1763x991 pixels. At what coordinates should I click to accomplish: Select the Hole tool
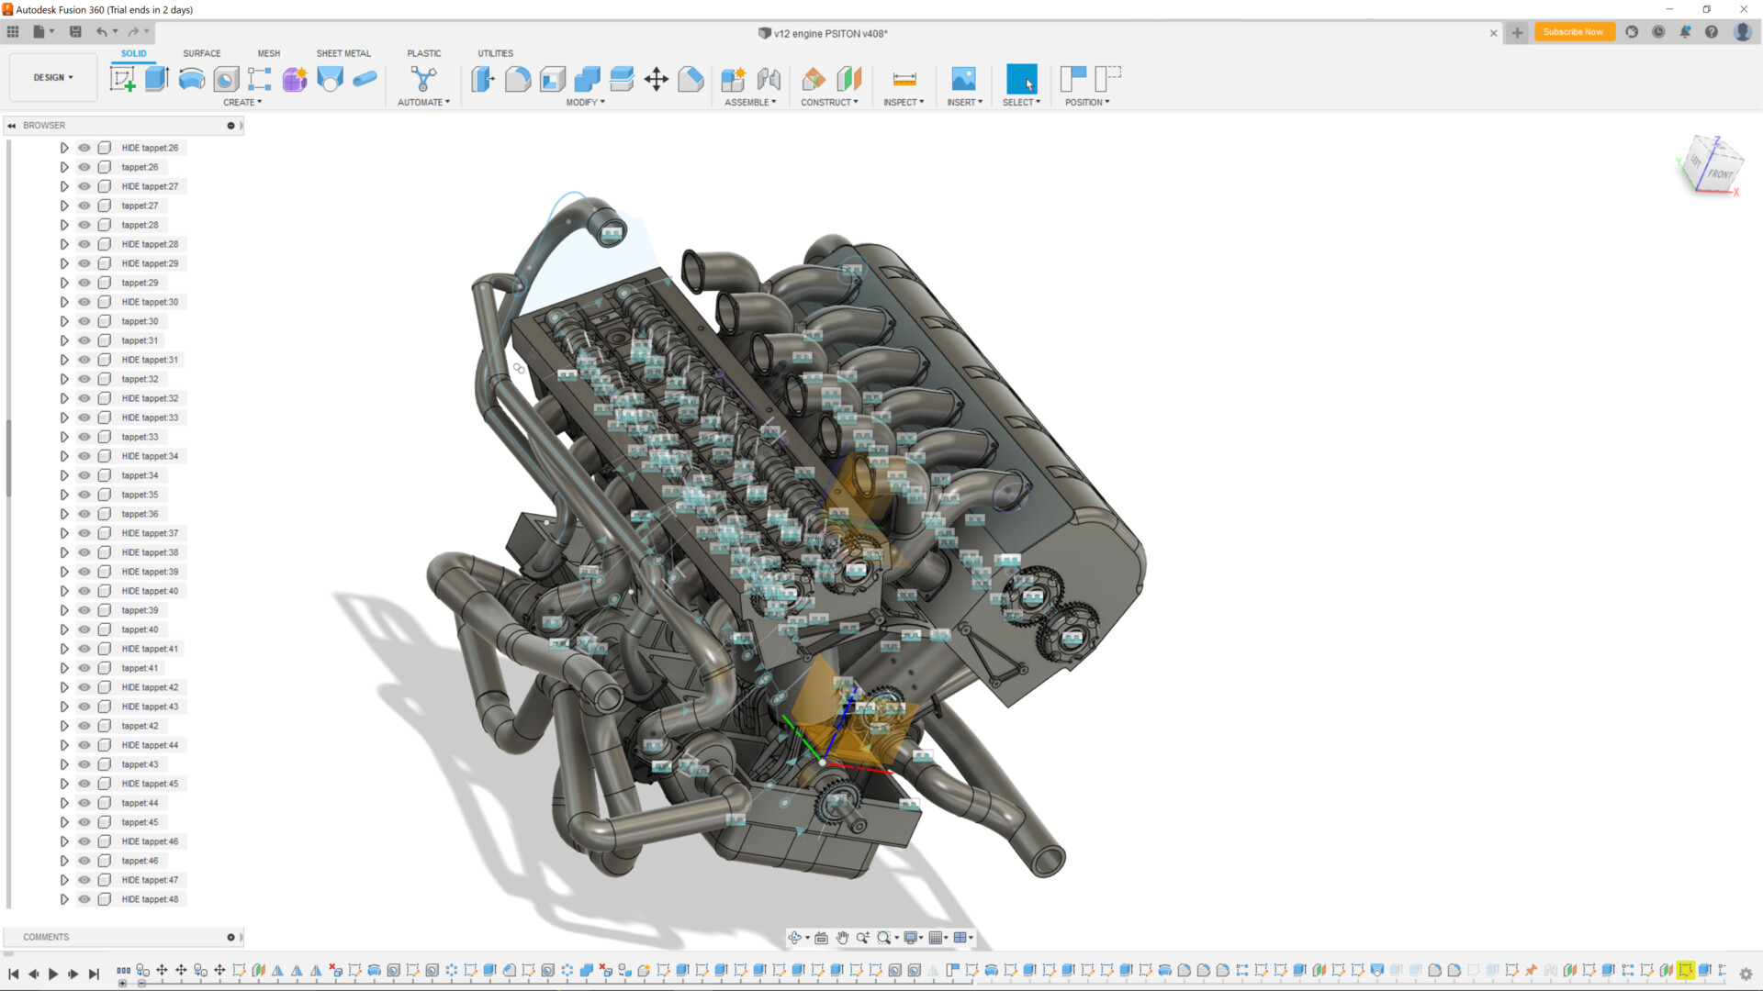tap(226, 79)
